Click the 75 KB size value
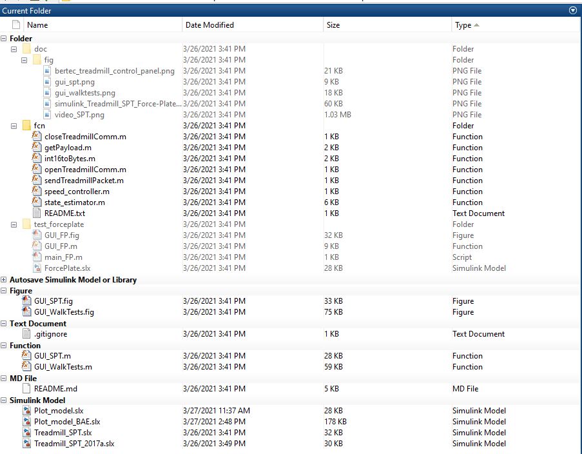 tap(333, 311)
